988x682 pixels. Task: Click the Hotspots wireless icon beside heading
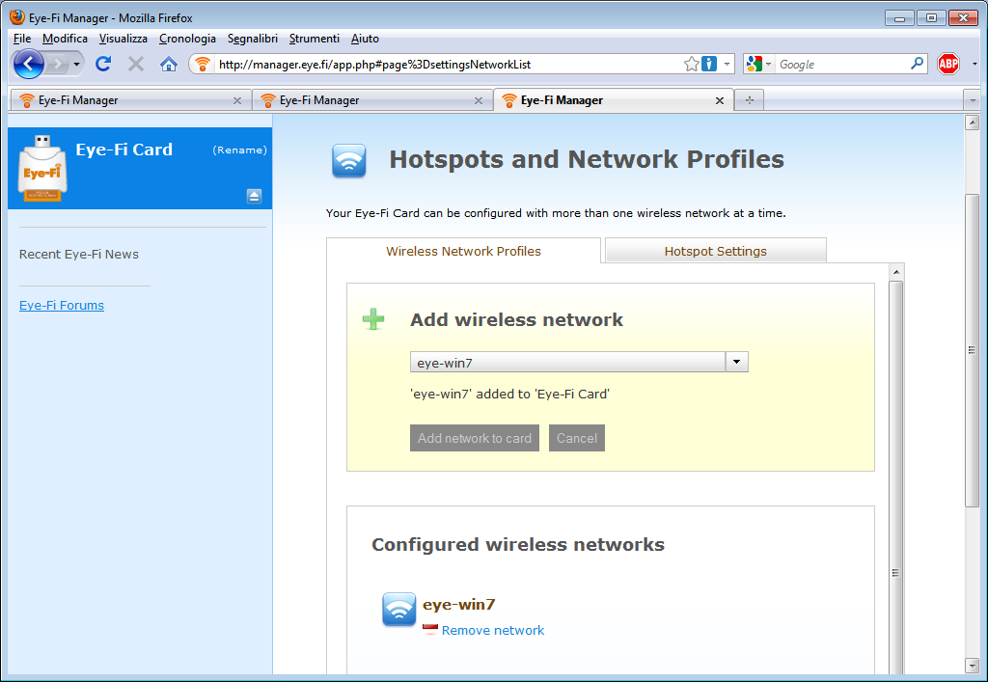[349, 160]
